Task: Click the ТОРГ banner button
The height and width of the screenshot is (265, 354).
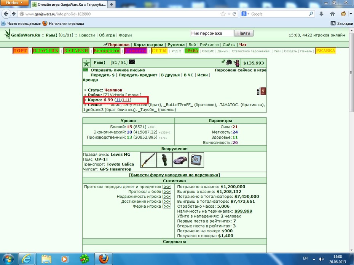Action: 21,50
